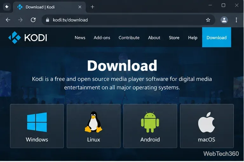This screenshot has width=244, height=162.
Task: Click the address bar showing kodi.tv/download
Action: point(128,20)
